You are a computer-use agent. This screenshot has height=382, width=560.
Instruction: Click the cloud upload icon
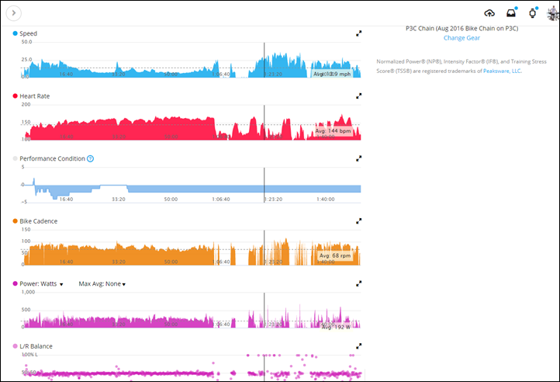489,13
